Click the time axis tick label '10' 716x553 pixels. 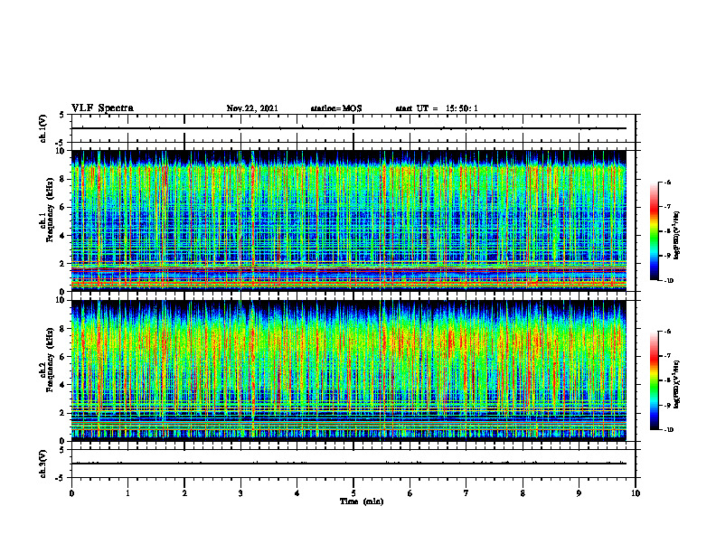pyautogui.click(x=636, y=493)
